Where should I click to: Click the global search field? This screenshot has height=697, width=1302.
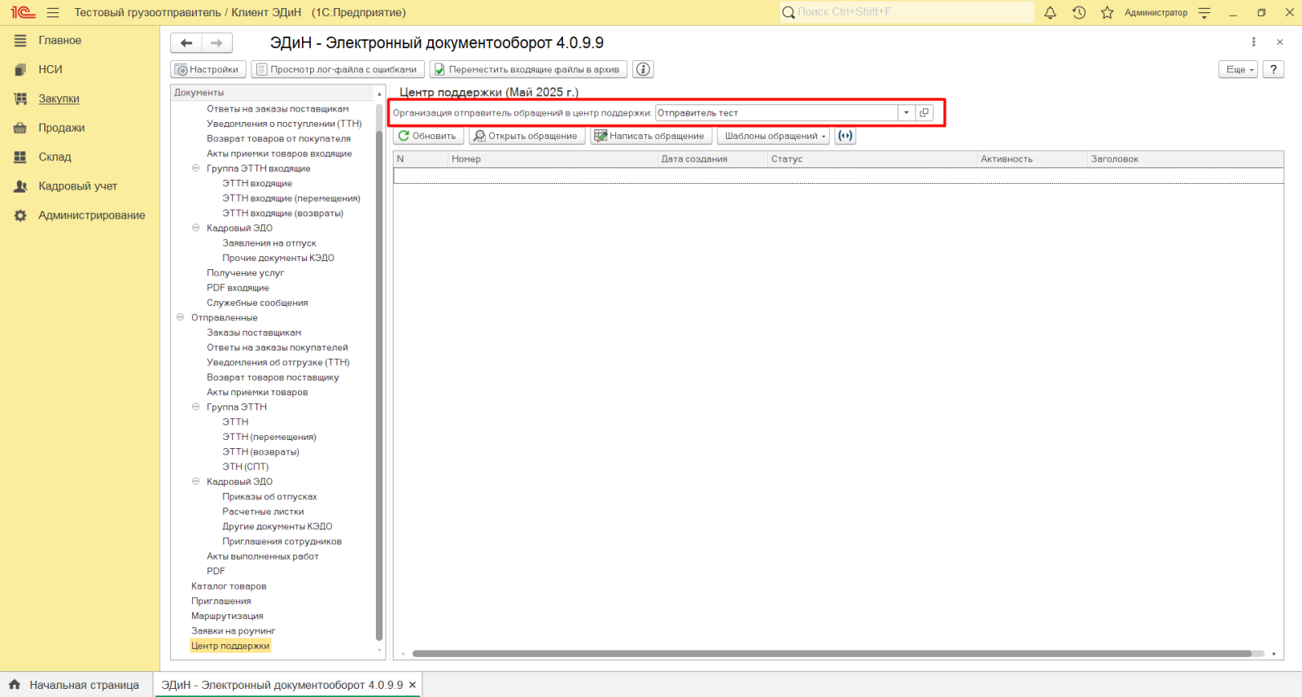tap(907, 12)
